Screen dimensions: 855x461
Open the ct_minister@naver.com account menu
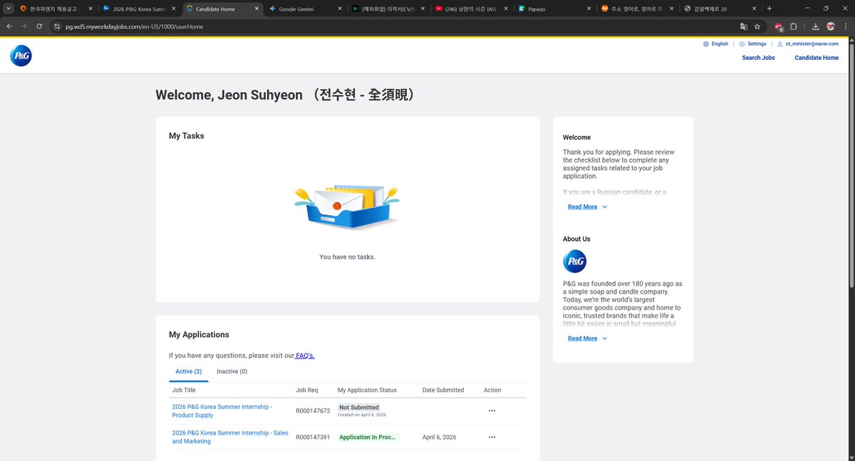pos(808,44)
